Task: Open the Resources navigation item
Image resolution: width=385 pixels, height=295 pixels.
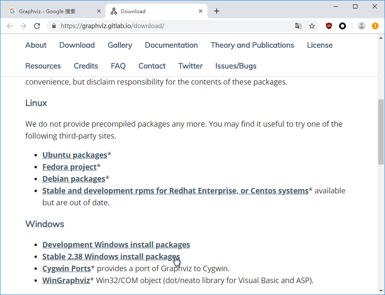Action: [x=43, y=66]
